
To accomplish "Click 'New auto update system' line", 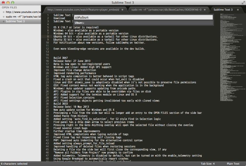I will (x=84, y=110).
